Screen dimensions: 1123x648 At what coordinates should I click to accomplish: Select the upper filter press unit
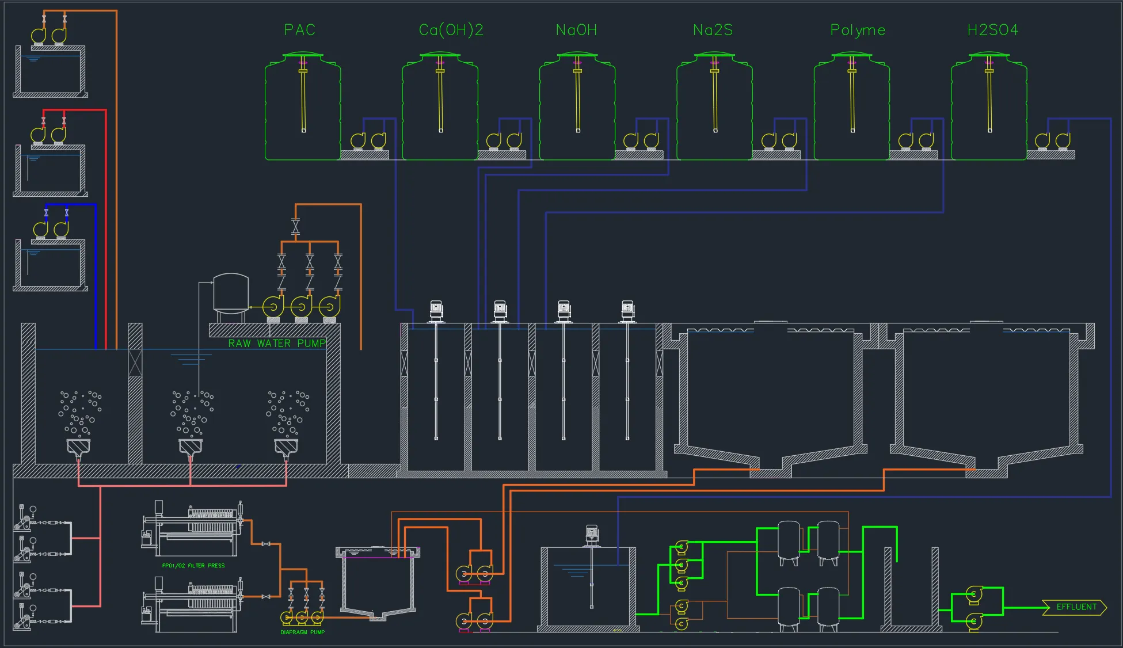192,528
